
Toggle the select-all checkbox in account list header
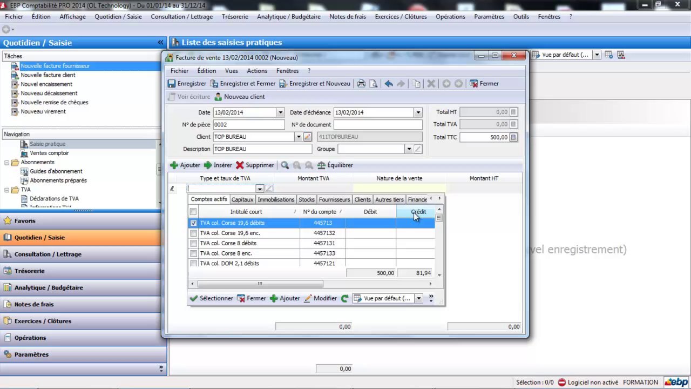[x=193, y=212]
